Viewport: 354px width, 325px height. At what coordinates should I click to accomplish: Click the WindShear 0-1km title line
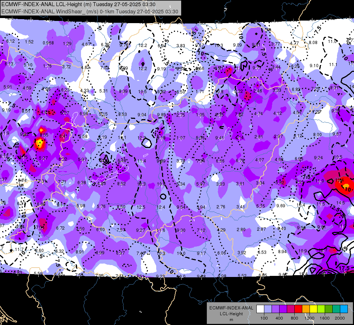tap(90, 12)
